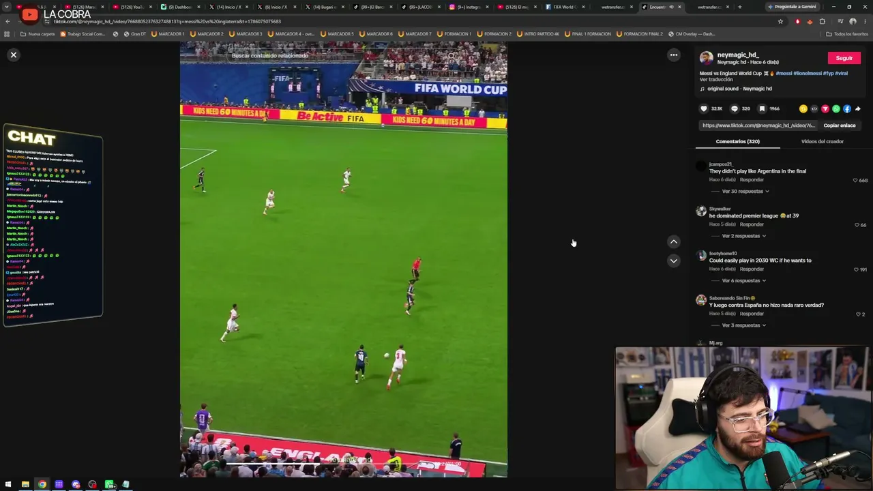Expand Ver 6 respuestas under footyhome10 comment
Viewport: 873px width, 491px height.
point(743,281)
